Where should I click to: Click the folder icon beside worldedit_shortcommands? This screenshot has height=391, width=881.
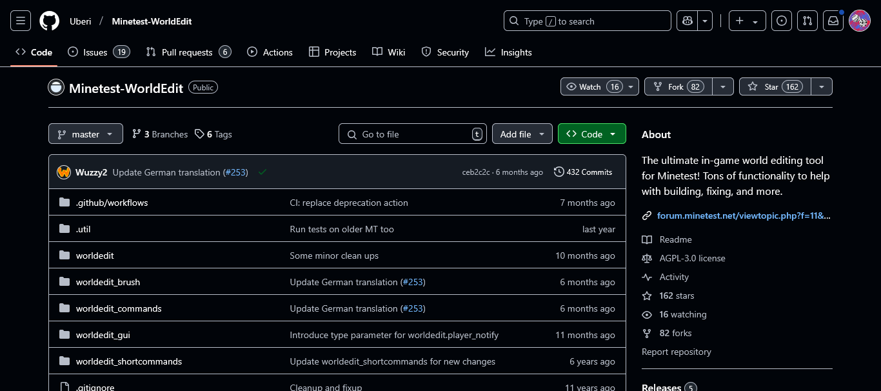64,361
